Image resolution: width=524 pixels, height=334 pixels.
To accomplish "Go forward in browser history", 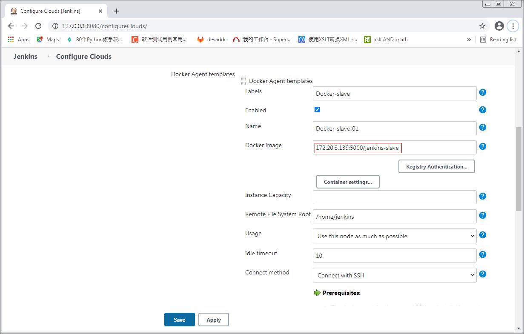I will coord(25,26).
